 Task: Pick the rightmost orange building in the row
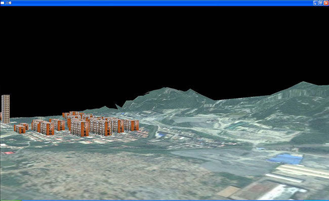point(132,125)
